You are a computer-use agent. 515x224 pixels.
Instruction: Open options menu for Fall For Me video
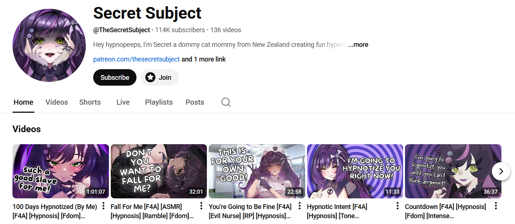pyautogui.click(x=201, y=206)
